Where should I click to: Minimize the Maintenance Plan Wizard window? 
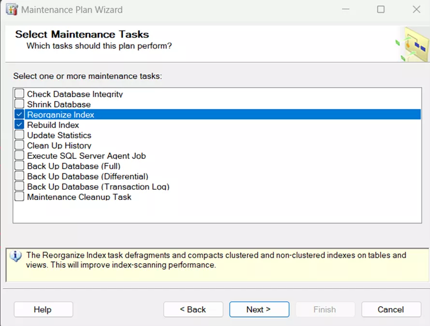pos(345,9)
